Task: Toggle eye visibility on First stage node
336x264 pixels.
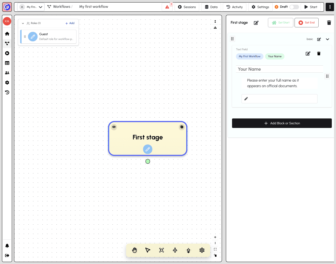Action: pos(114,127)
